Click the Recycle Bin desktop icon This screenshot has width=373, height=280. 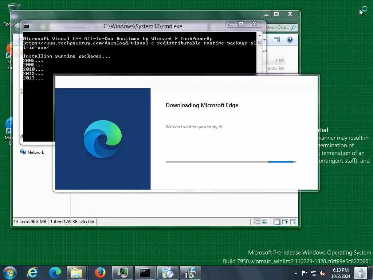point(14,8)
